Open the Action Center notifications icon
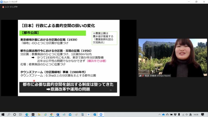The width and height of the screenshot is (208, 117). coord(203,115)
